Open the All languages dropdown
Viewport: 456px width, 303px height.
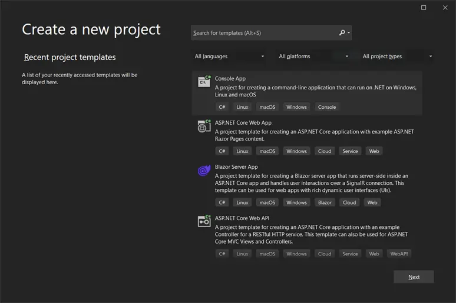tap(229, 56)
